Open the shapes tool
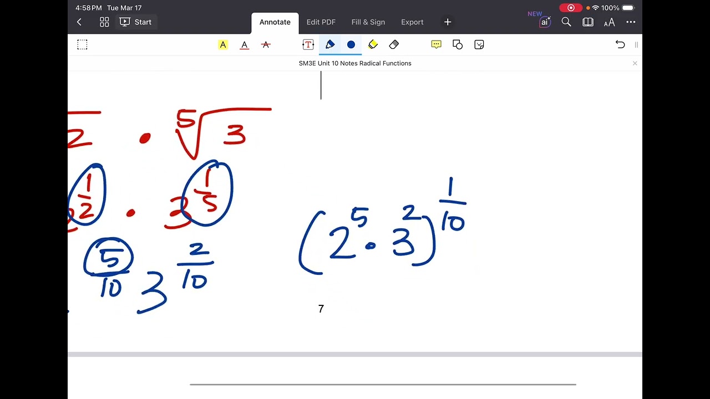The height and width of the screenshot is (399, 710). [458, 45]
